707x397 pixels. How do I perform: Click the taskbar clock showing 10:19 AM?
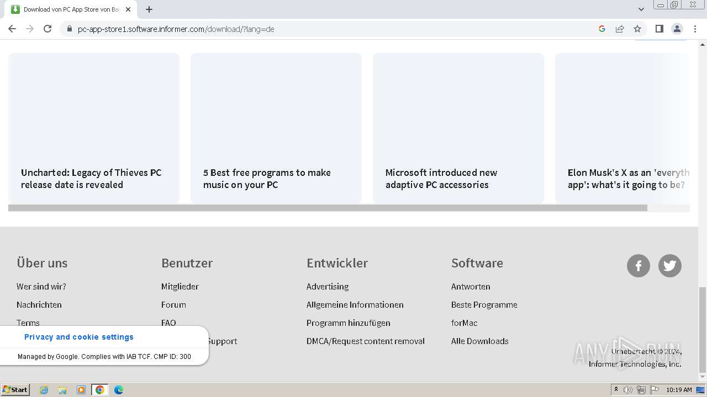coord(679,390)
